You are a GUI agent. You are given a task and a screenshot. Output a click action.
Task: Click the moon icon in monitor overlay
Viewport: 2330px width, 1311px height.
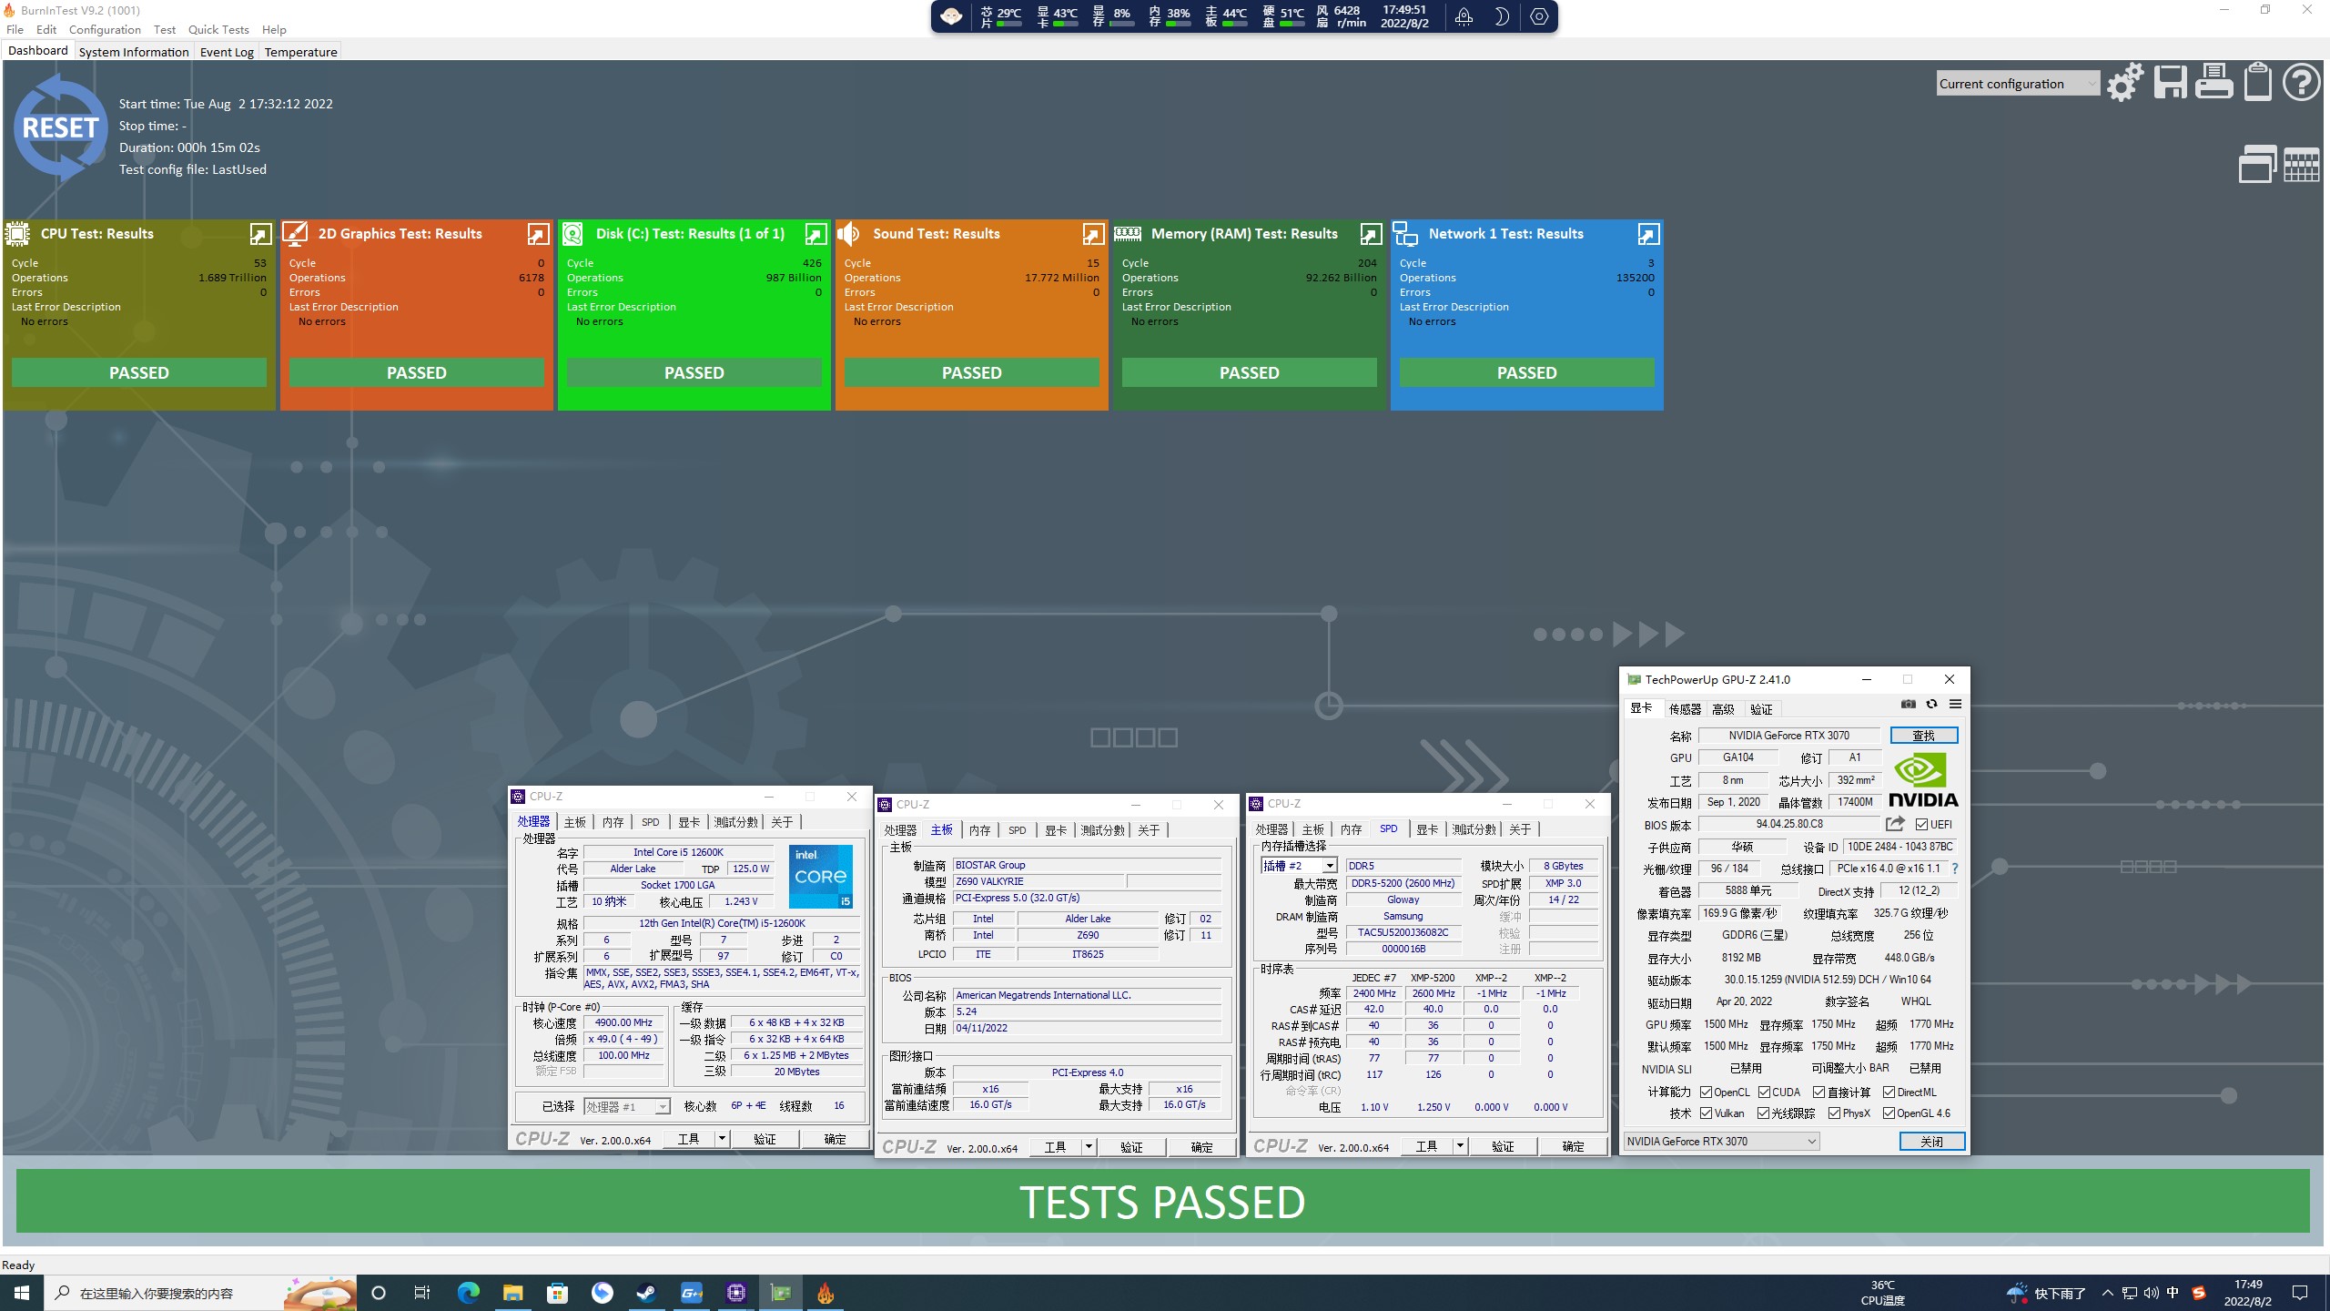(x=1502, y=16)
